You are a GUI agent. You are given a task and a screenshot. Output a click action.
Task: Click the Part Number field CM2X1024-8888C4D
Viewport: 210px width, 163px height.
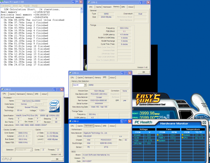pyautogui.click(x=99, y=100)
